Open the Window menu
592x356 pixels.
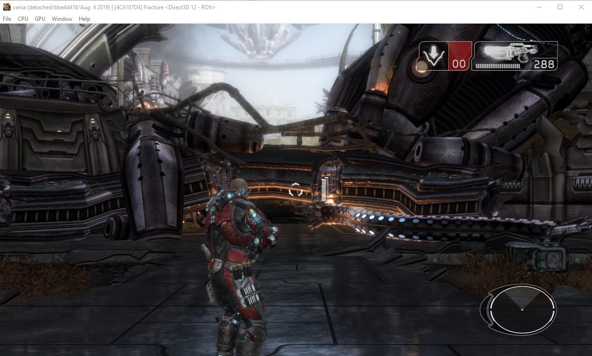(62, 19)
